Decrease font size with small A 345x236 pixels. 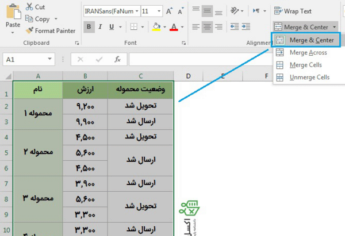[181, 11]
